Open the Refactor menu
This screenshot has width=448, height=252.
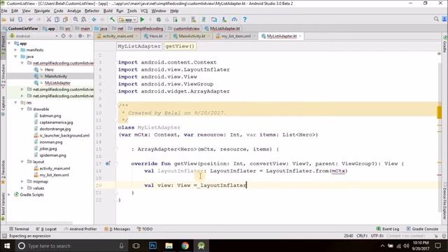(x=92, y=11)
